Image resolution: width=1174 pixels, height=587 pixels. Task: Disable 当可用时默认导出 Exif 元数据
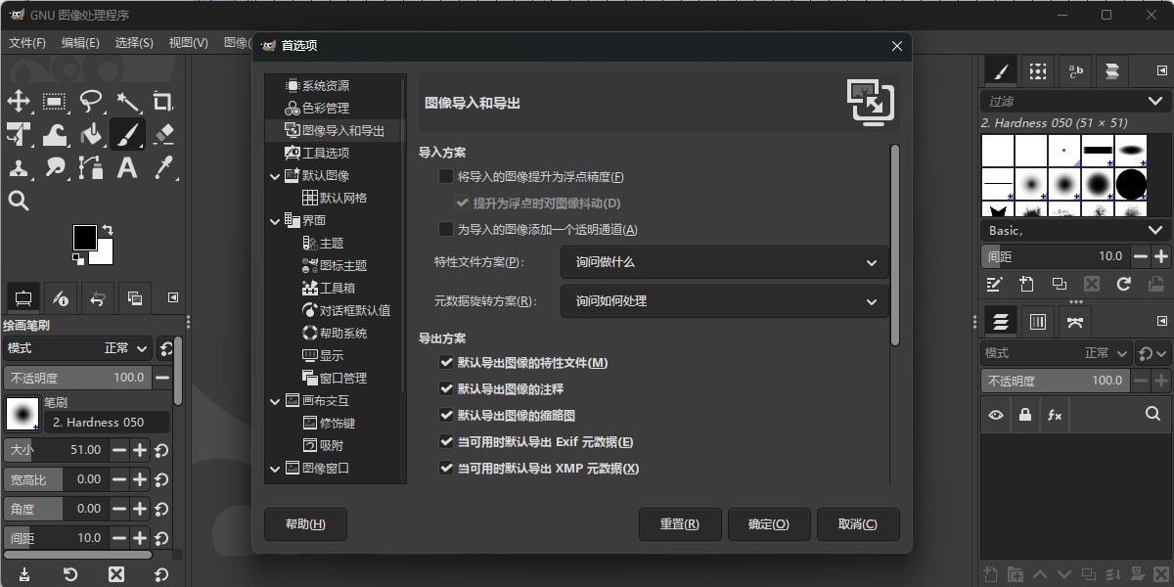[x=446, y=441]
